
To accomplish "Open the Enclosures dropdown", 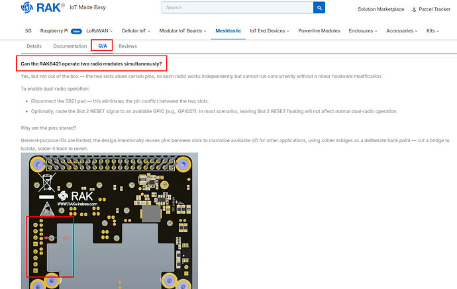I will [363, 31].
